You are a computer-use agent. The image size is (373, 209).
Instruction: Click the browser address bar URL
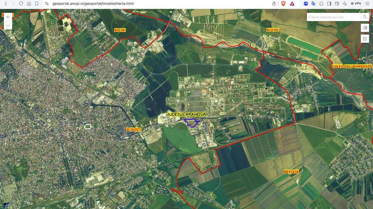click(x=93, y=4)
